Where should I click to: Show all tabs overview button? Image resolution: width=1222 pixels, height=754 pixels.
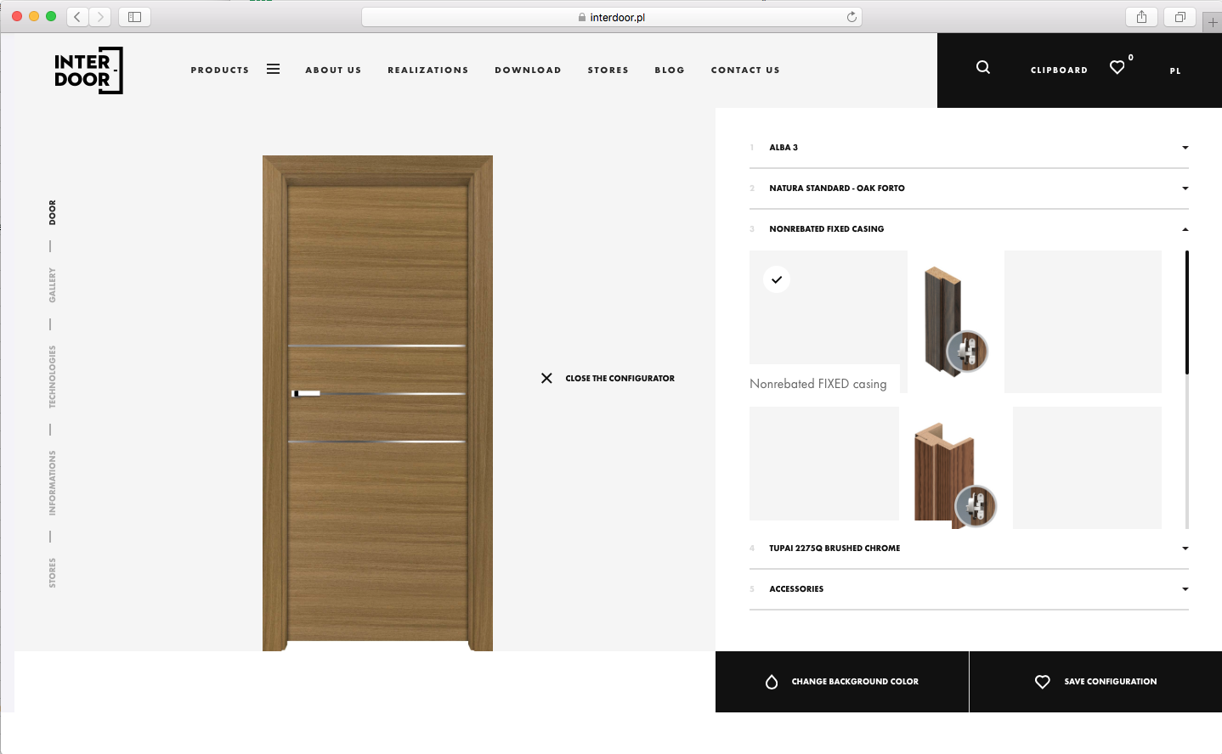pyautogui.click(x=1180, y=17)
